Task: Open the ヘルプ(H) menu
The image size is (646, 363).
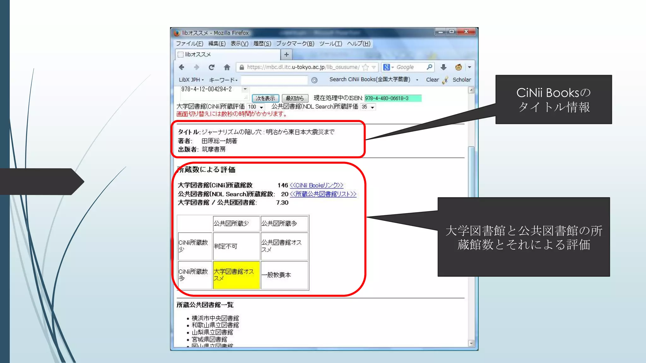Action: tap(359, 43)
